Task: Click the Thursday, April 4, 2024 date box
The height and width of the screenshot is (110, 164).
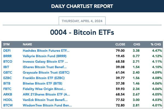Action: click(x=82, y=21)
